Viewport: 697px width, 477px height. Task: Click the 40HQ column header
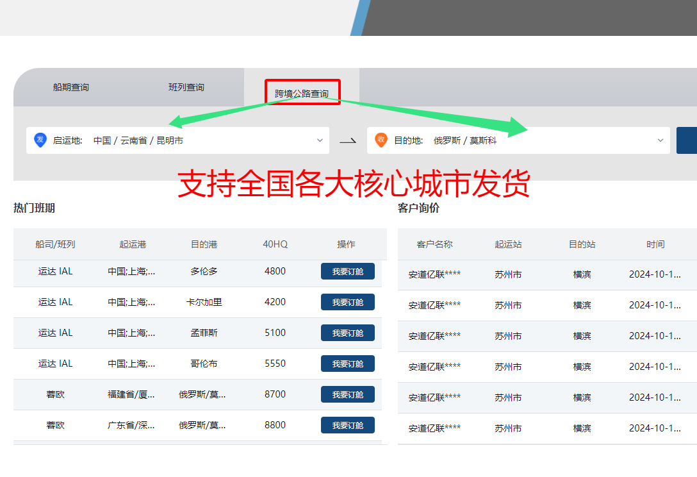pyautogui.click(x=275, y=244)
